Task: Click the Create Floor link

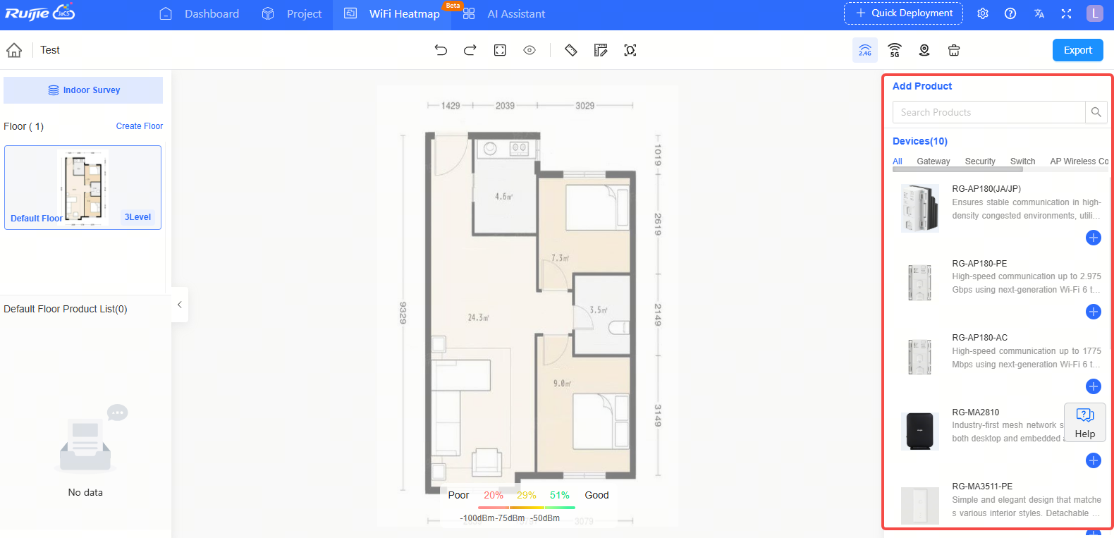Action: click(x=140, y=126)
